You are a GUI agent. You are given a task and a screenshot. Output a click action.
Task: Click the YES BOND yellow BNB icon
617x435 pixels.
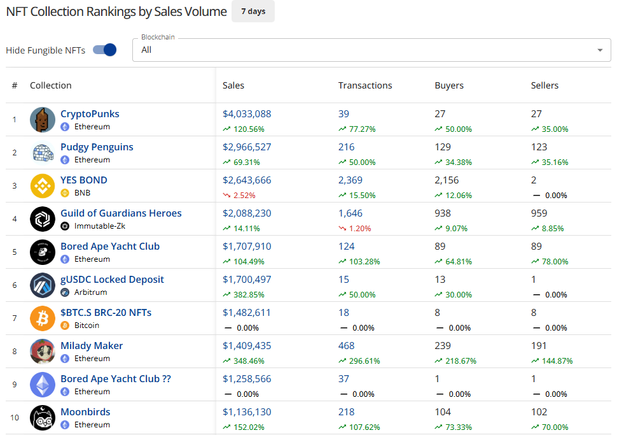[x=43, y=186]
